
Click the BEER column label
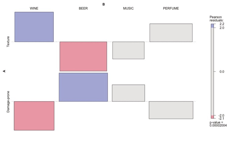pos(83,9)
